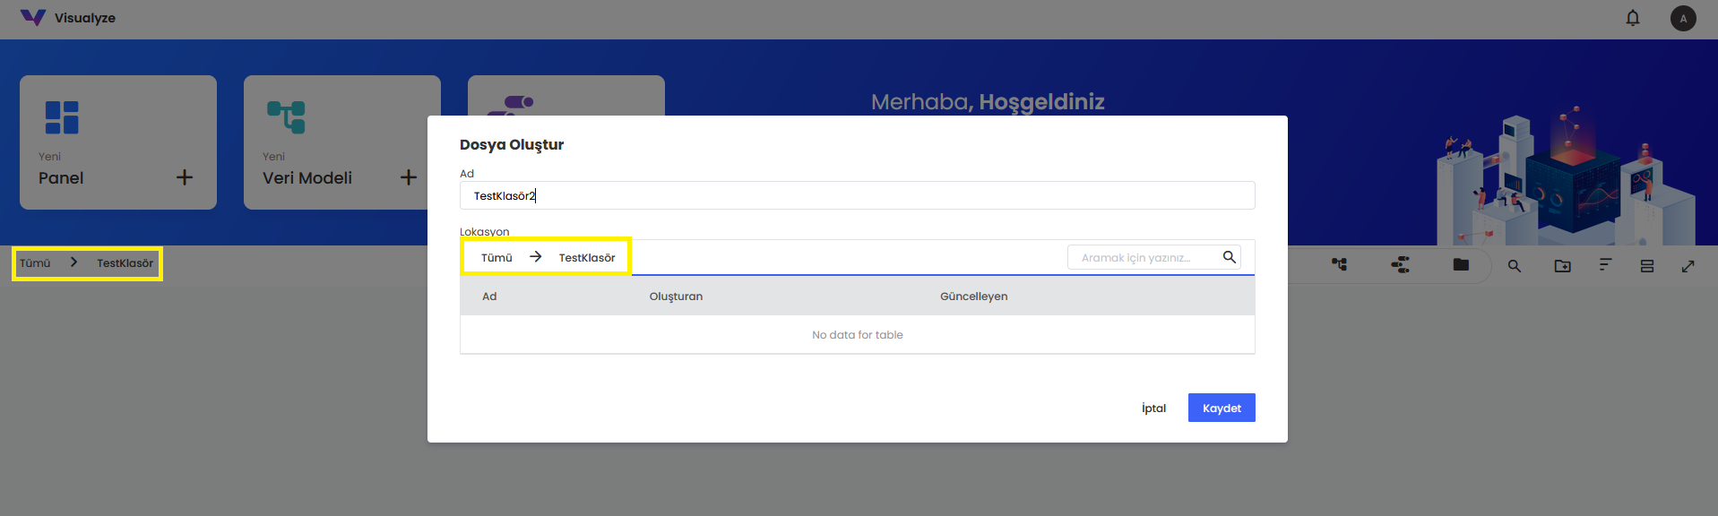Click the Dosya Oluştur dialog title

click(x=512, y=145)
